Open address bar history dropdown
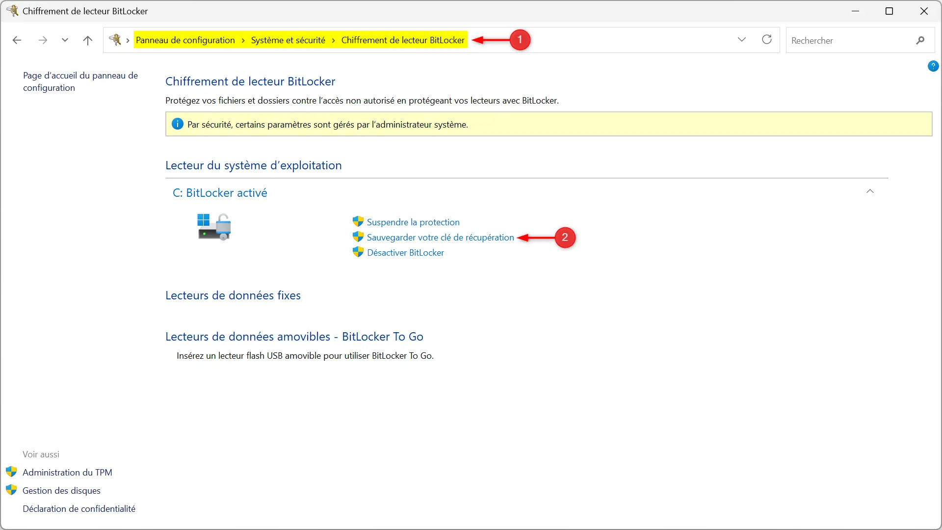The height and width of the screenshot is (530, 942). click(742, 40)
